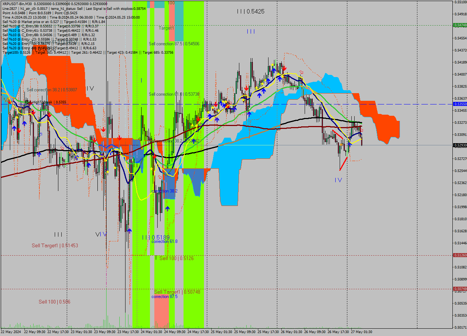Select 'Sell correction 87.5 | 0.54506' label
467x336 pixels.
point(174,44)
